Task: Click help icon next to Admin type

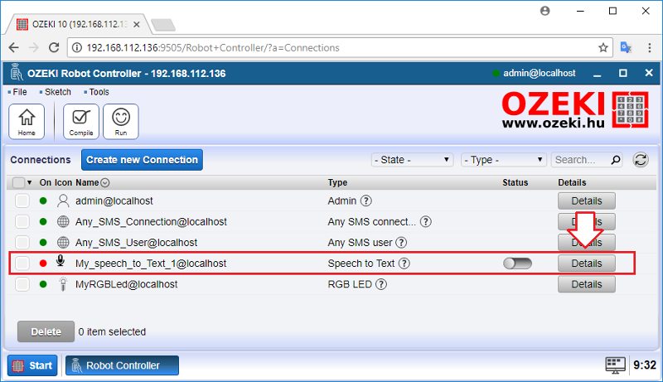Action: tap(366, 201)
